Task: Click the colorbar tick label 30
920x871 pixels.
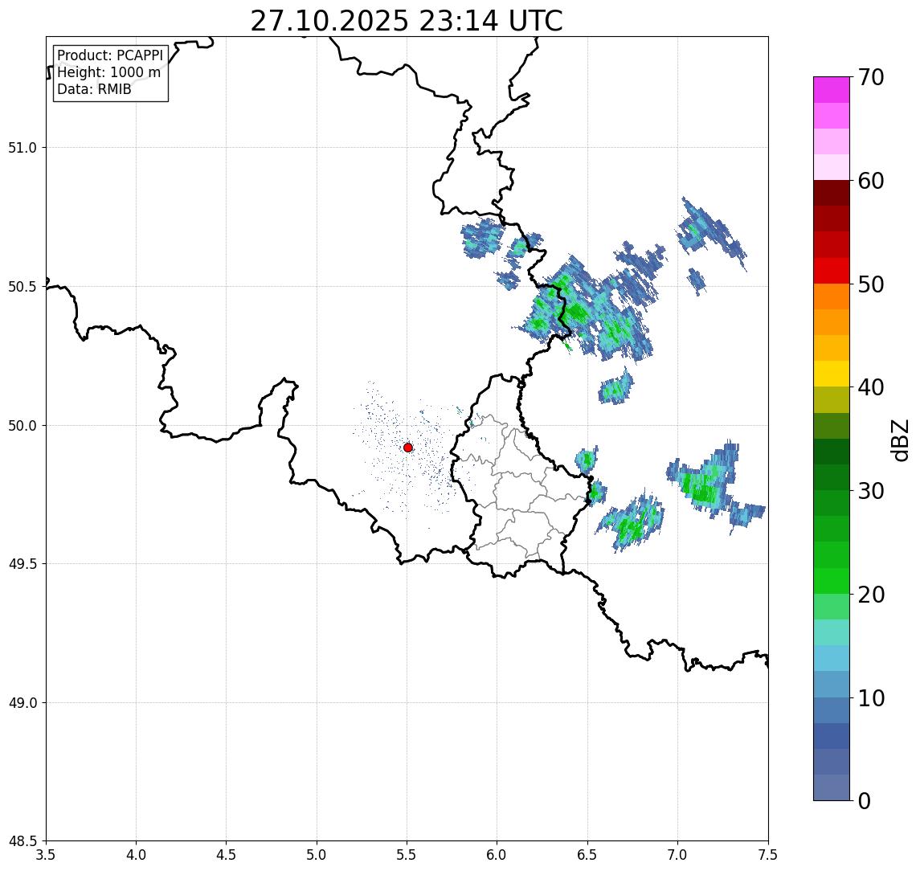Action: pyautogui.click(x=870, y=491)
